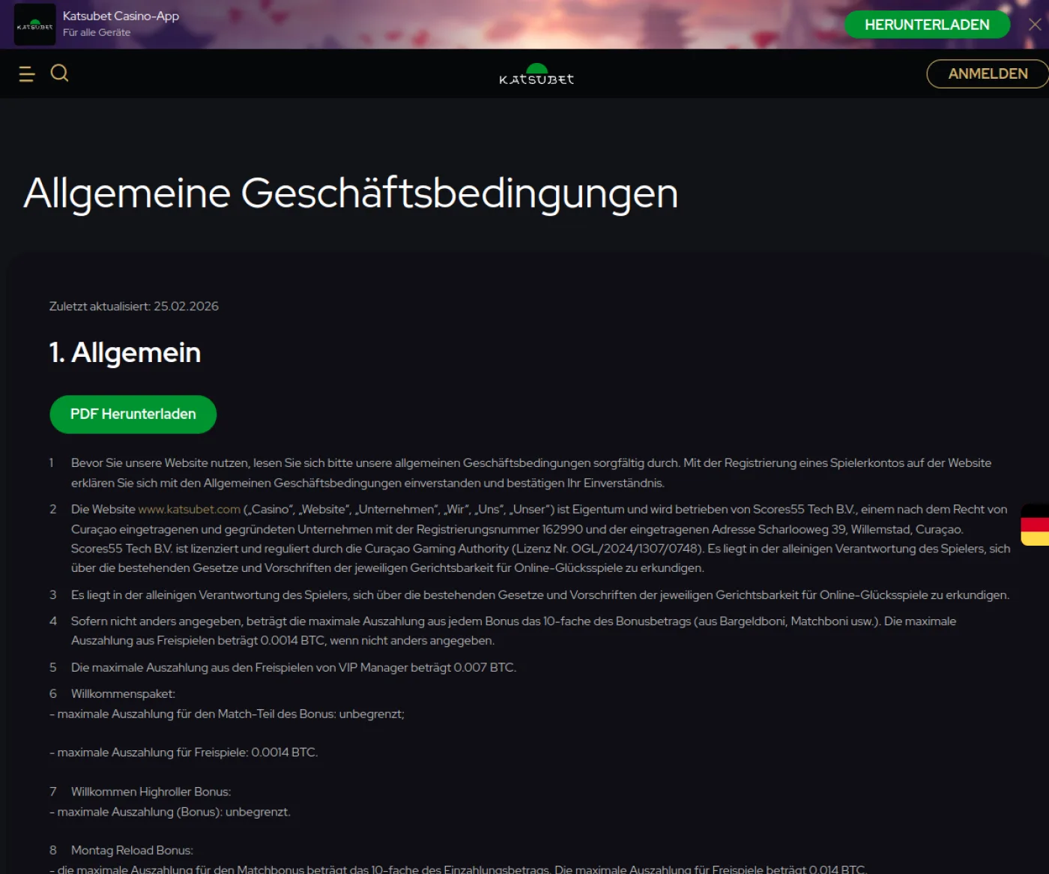
Task: Open the German flag language selector
Action: point(1035,525)
